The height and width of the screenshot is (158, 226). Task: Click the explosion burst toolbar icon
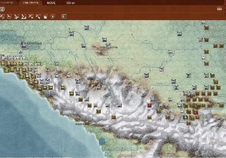[x=46, y=17]
